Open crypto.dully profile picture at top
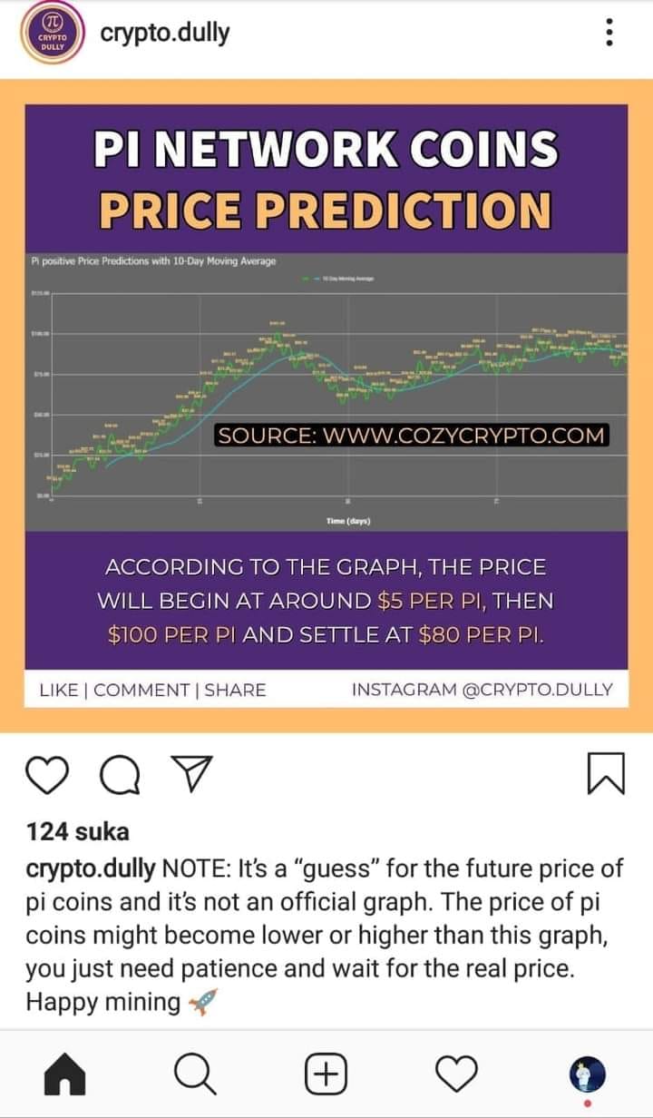The image size is (653, 1118). pos(51,34)
